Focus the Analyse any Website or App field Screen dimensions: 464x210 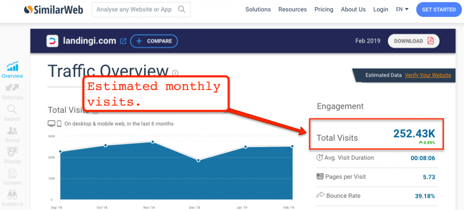click(141, 10)
